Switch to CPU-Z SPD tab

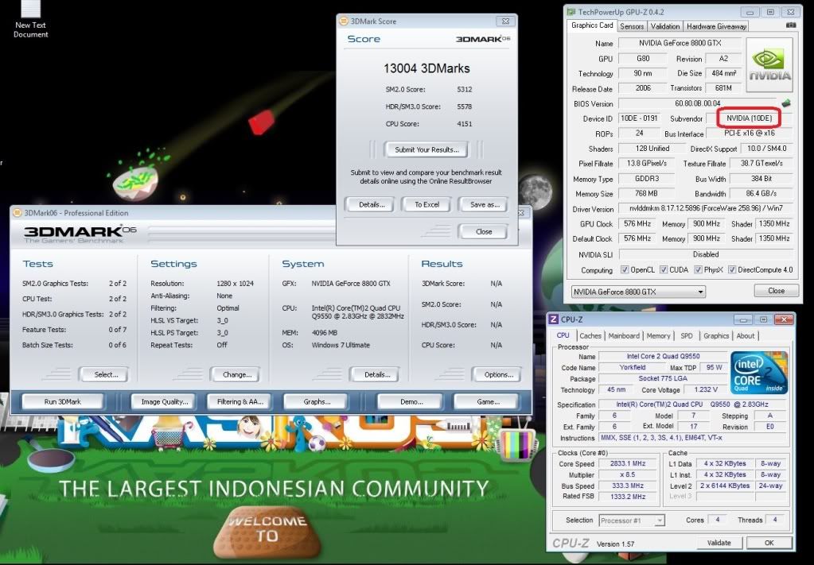pyautogui.click(x=687, y=336)
